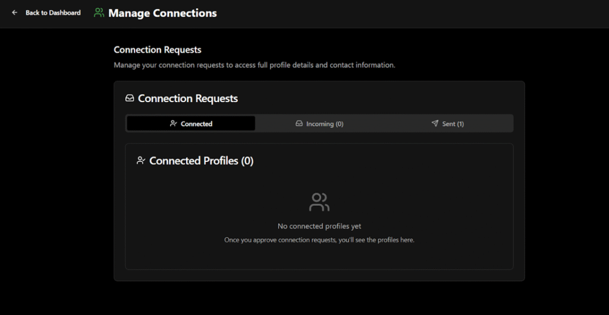This screenshot has height=315, width=609.
Task: Click the icon beside Connected Profiles heading
Action: tap(141, 161)
